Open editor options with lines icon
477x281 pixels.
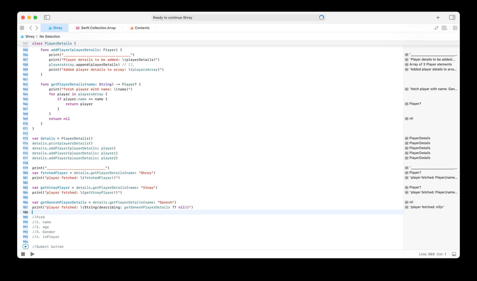tap(444, 28)
